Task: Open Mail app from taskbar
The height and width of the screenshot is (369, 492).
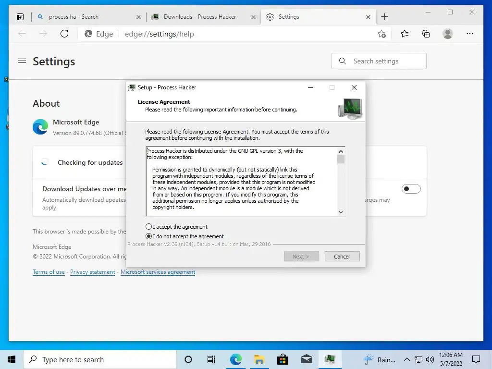Action: [x=306, y=359]
